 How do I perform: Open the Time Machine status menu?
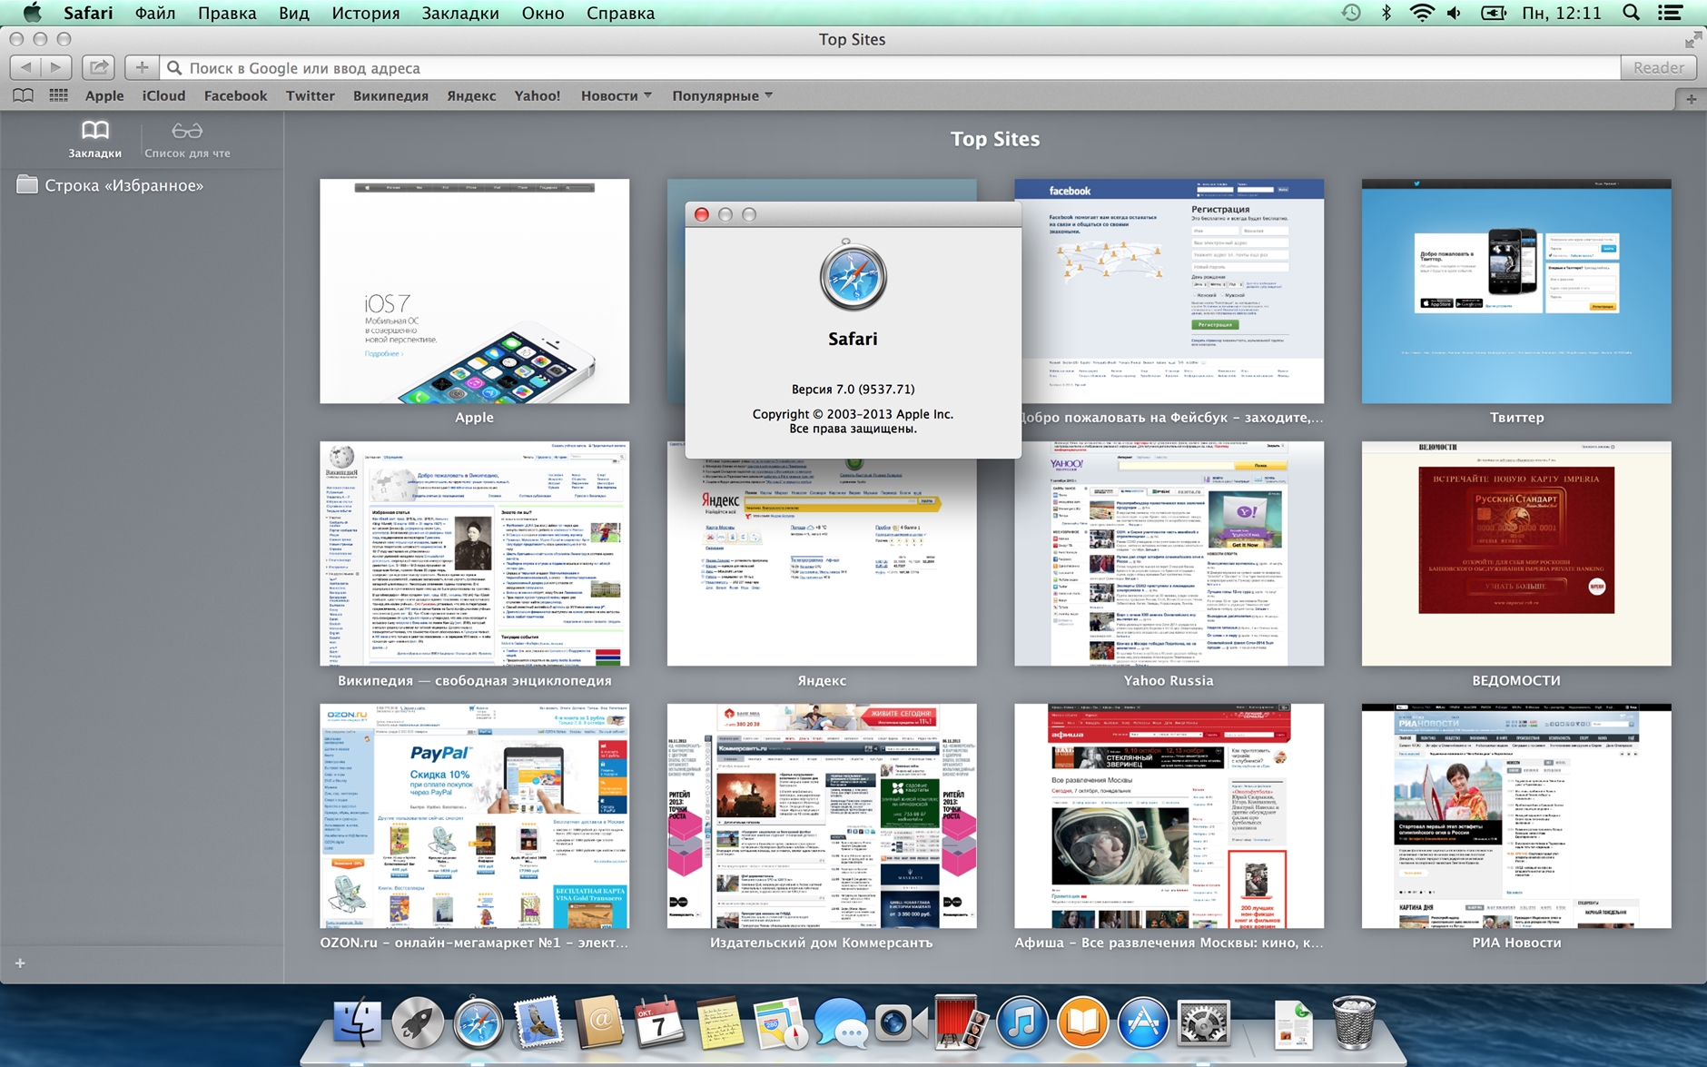click(1351, 13)
